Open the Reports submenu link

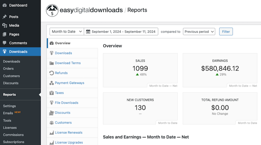pos(9,94)
